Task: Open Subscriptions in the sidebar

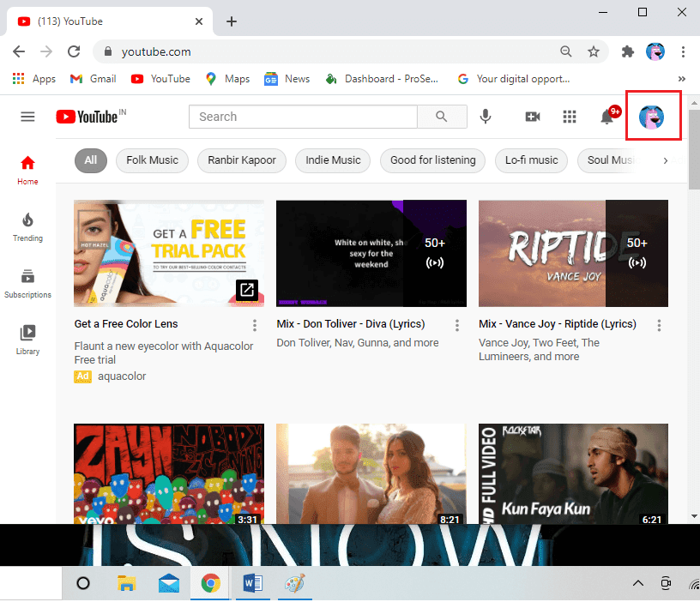Action: 27,284
